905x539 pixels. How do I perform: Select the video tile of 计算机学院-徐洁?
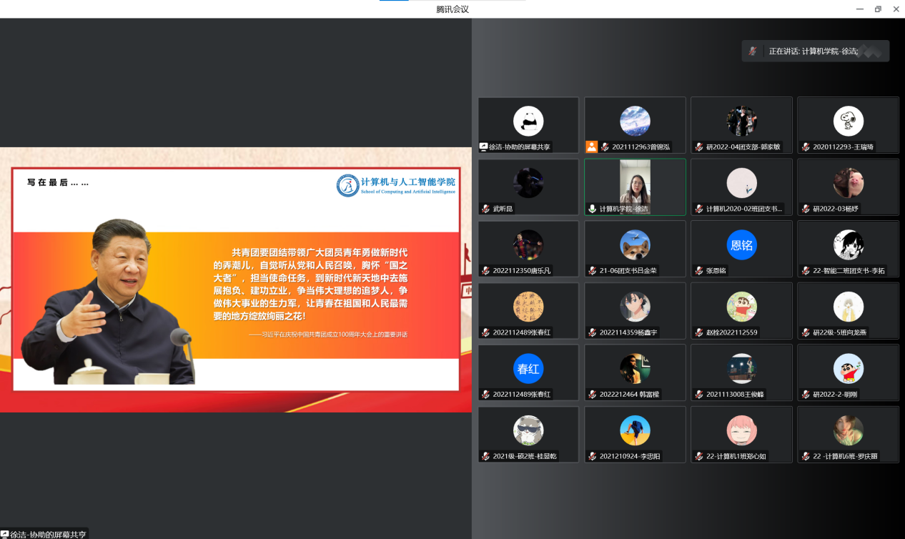[x=635, y=187]
